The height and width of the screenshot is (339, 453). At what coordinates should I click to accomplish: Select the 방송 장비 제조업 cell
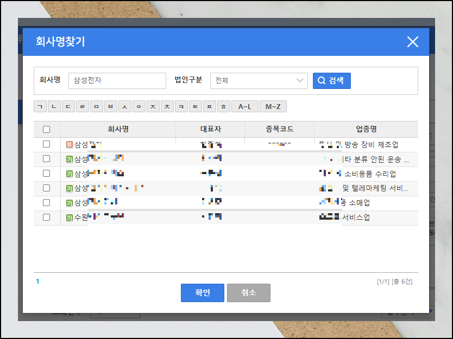(x=366, y=144)
